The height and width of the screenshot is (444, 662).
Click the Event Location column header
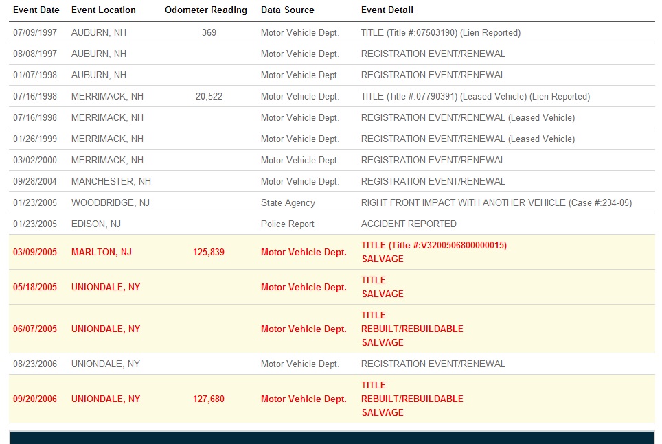[x=104, y=10]
